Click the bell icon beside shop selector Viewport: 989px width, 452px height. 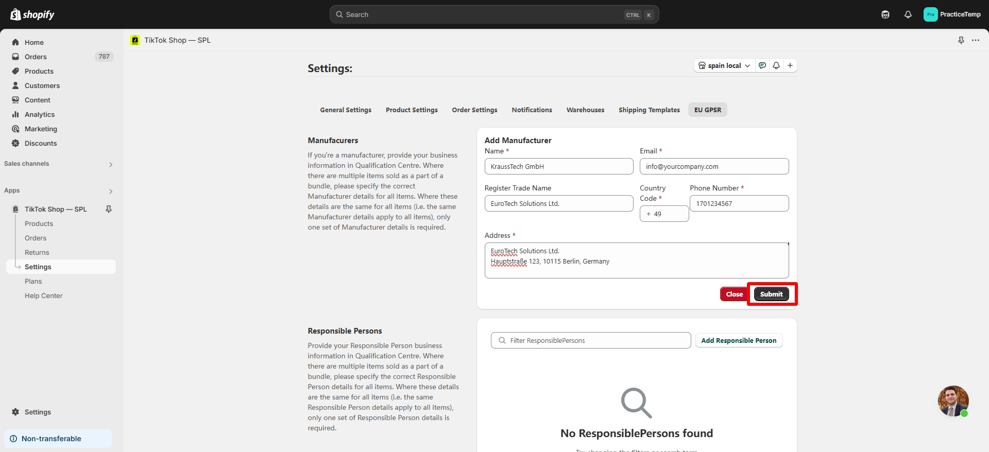point(776,65)
